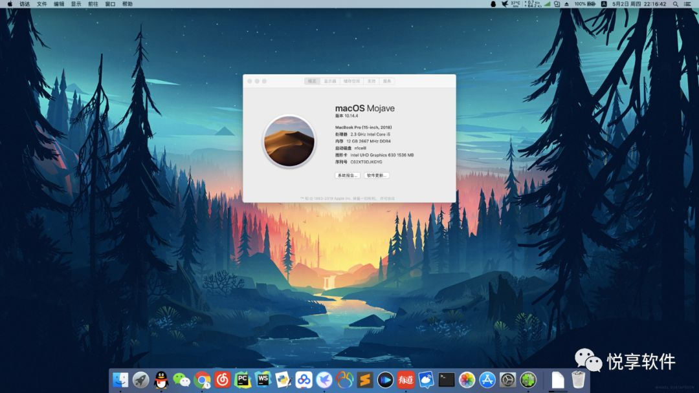Image resolution: width=699 pixels, height=393 pixels.
Task: Click 'MacBook Pro (15-inch, 2018)' text
Action: tap(363, 127)
